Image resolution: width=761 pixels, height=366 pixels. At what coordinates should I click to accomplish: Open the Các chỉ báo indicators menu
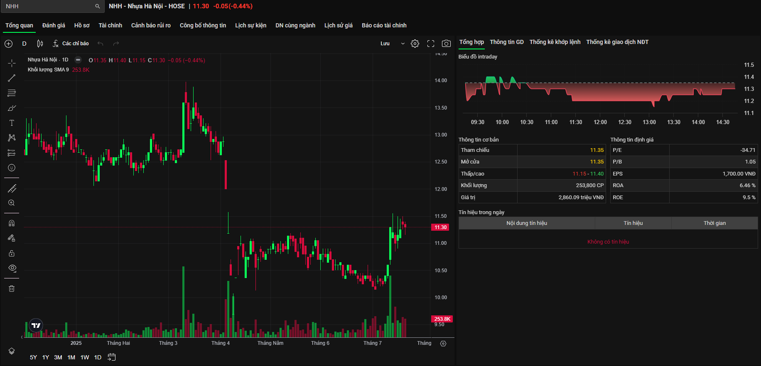coord(71,44)
